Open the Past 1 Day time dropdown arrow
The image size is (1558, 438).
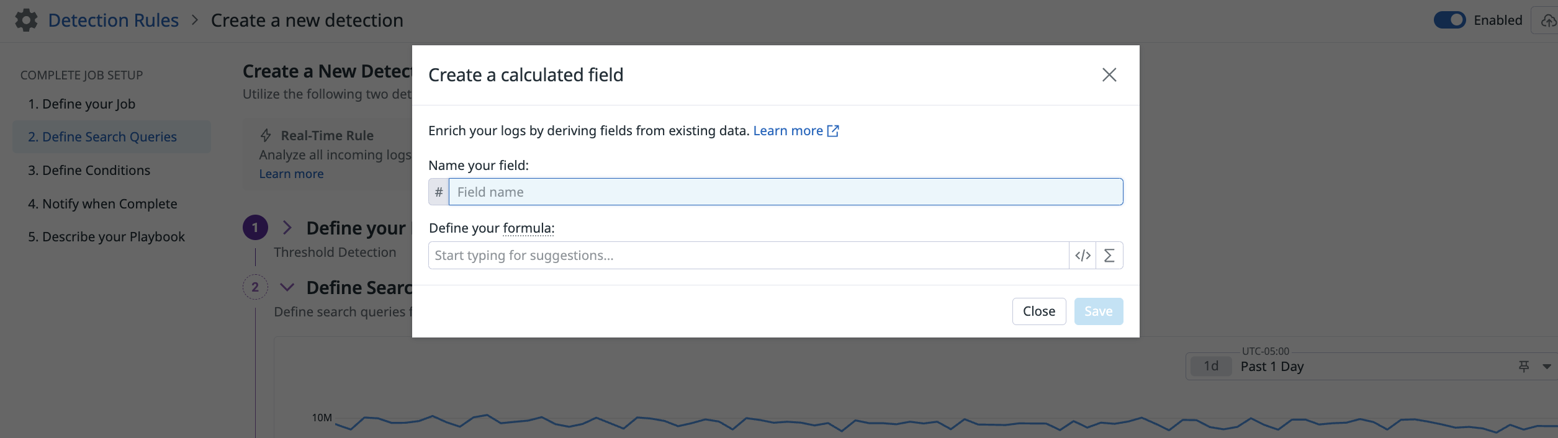[1547, 367]
